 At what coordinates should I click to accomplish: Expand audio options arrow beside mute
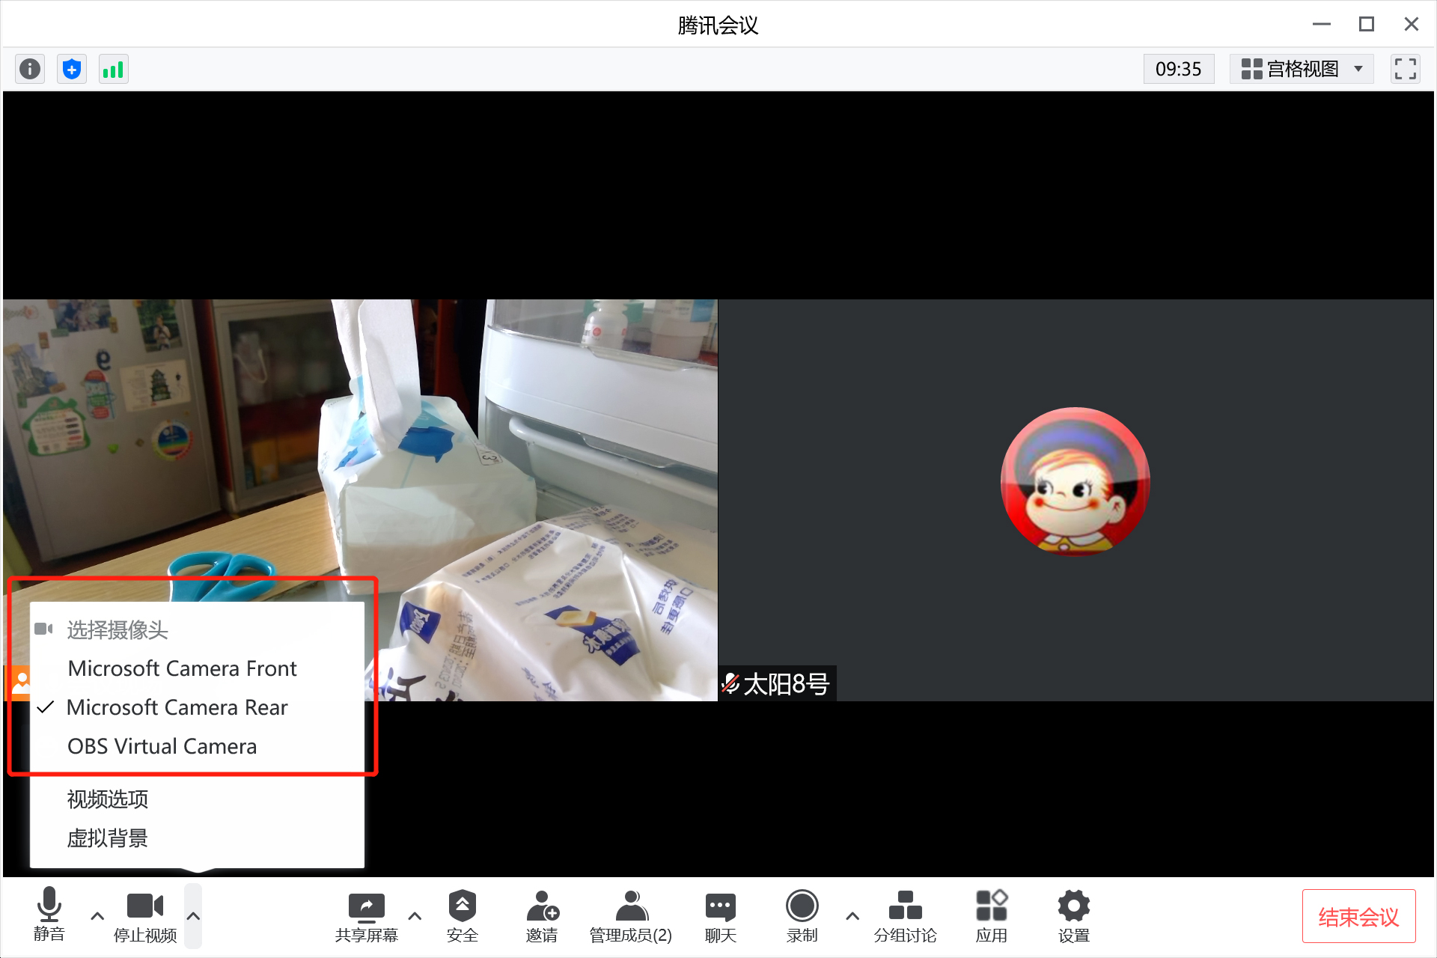pos(97,916)
